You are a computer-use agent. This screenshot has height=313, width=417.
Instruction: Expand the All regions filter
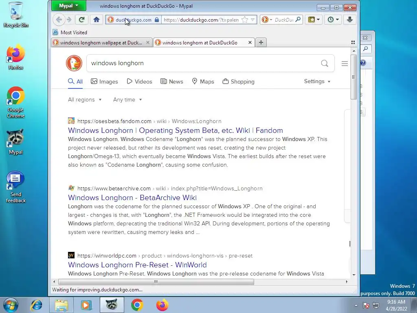(85, 99)
